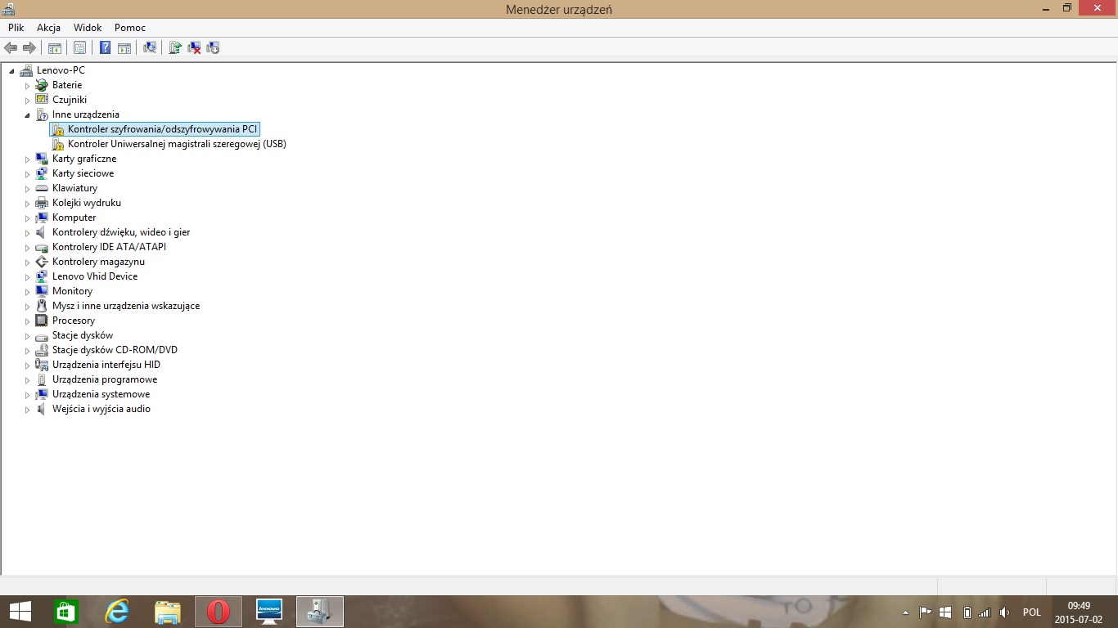Open the Windows Start button
Screen dimensions: 1118x628
[x=20, y=612]
